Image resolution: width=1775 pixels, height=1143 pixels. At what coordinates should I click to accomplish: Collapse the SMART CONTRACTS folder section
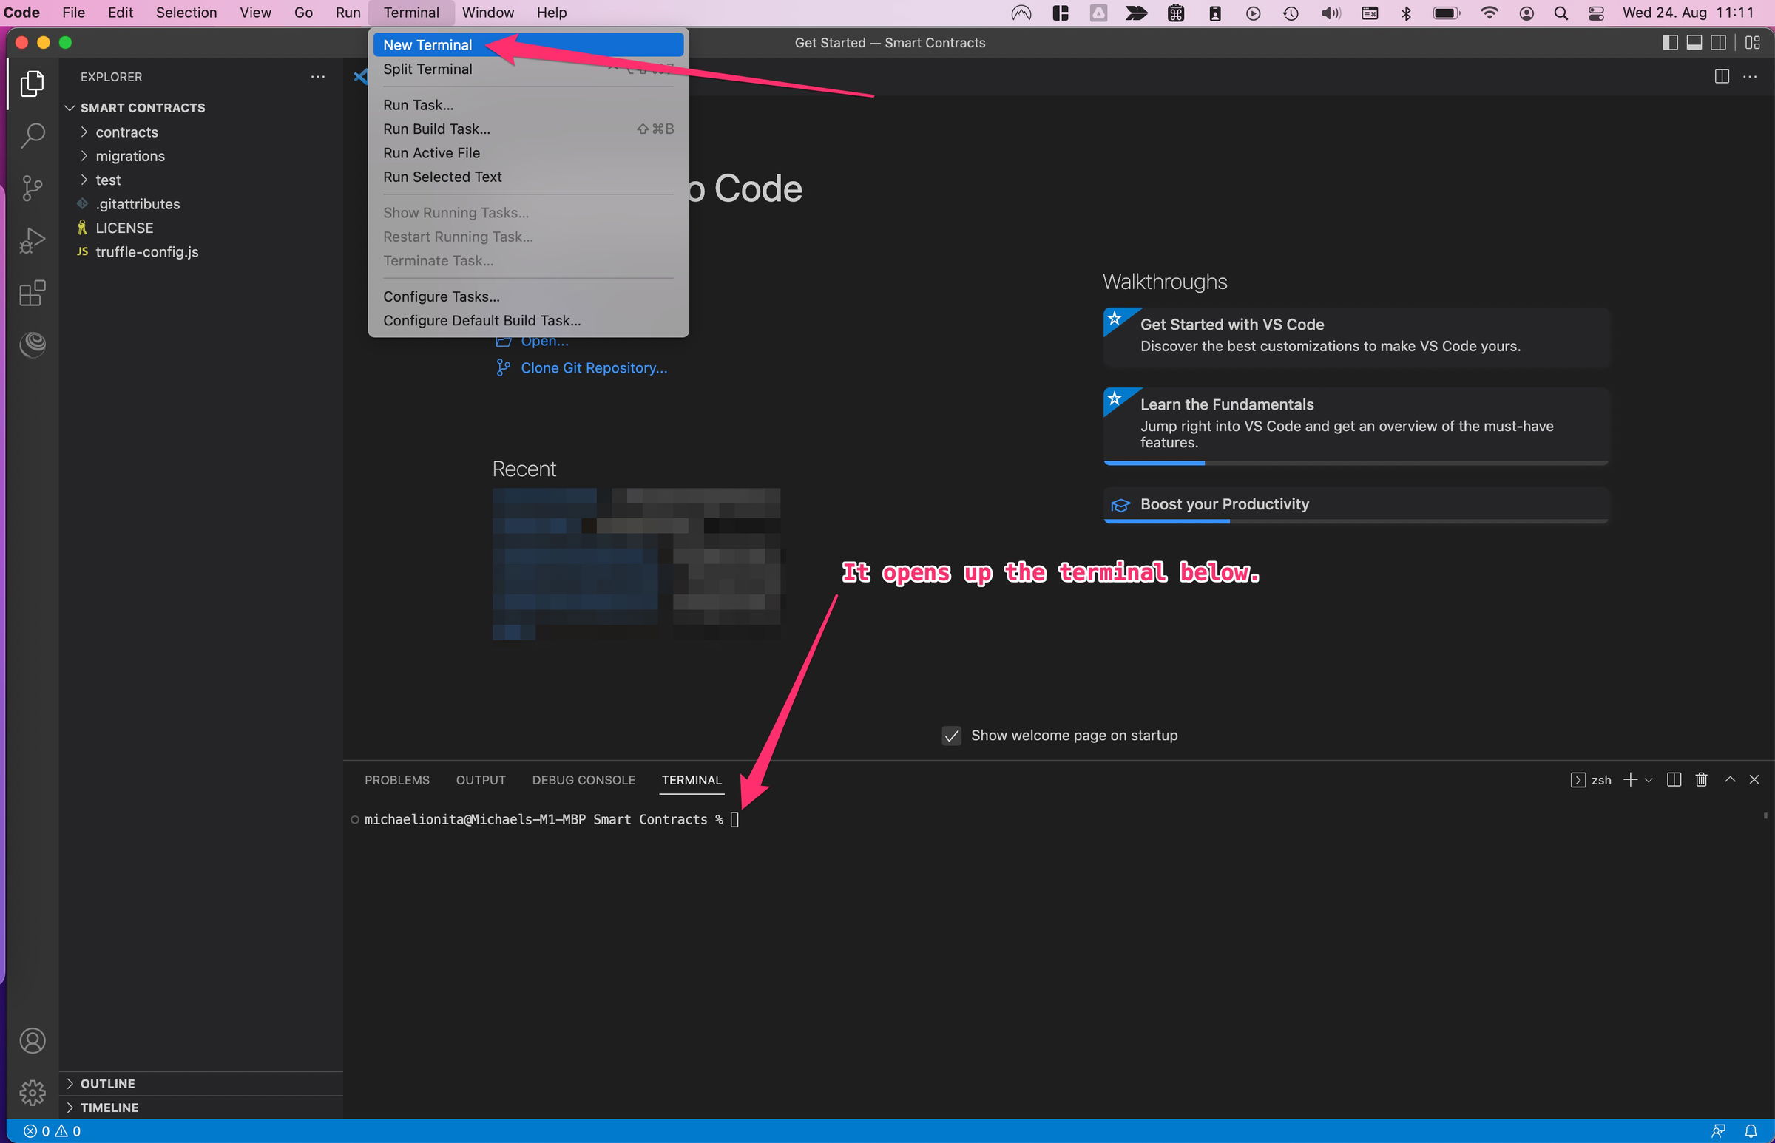pos(201,108)
